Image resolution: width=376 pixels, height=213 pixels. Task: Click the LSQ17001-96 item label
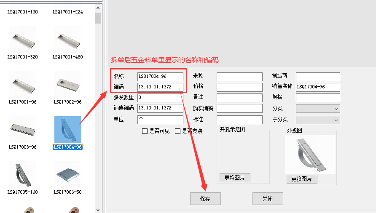22,102
